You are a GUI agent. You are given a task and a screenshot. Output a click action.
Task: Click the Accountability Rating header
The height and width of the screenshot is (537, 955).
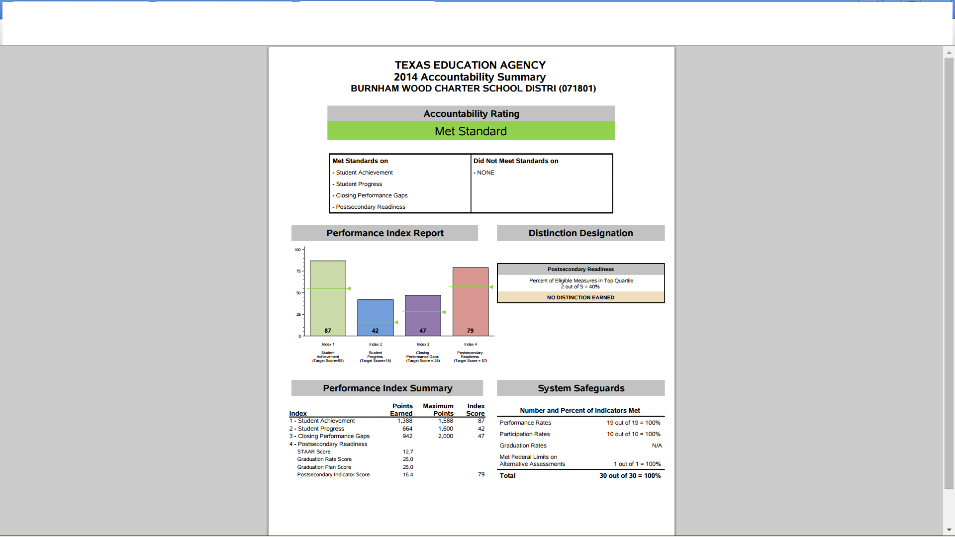tap(471, 114)
